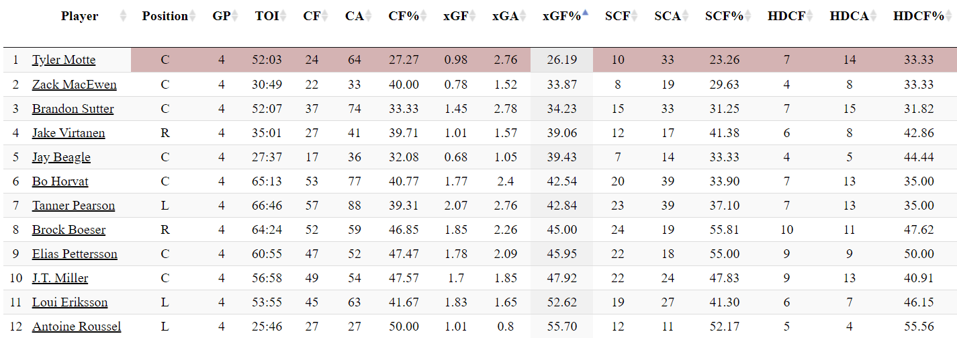Click the HDCF% column sort arrows
The width and height of the screenshot is (957, 338).
(x=949, y=16)
